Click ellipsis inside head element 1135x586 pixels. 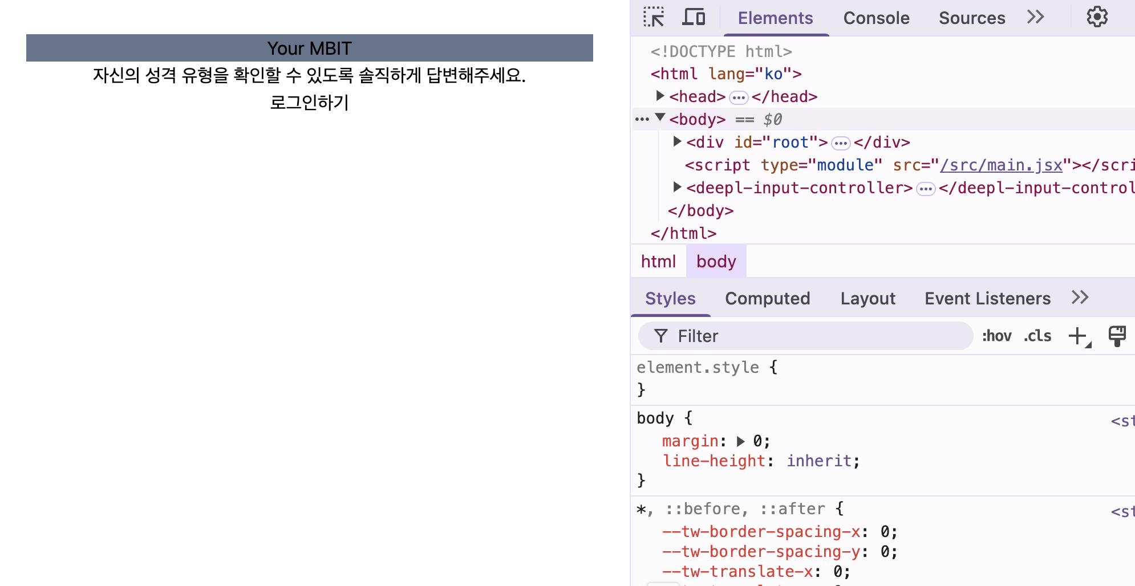pyautogui.click(x=739, y=97)
